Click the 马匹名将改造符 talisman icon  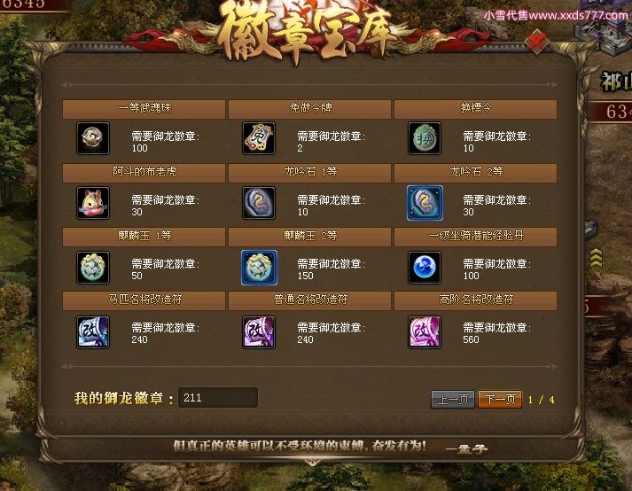coord(93,332)
